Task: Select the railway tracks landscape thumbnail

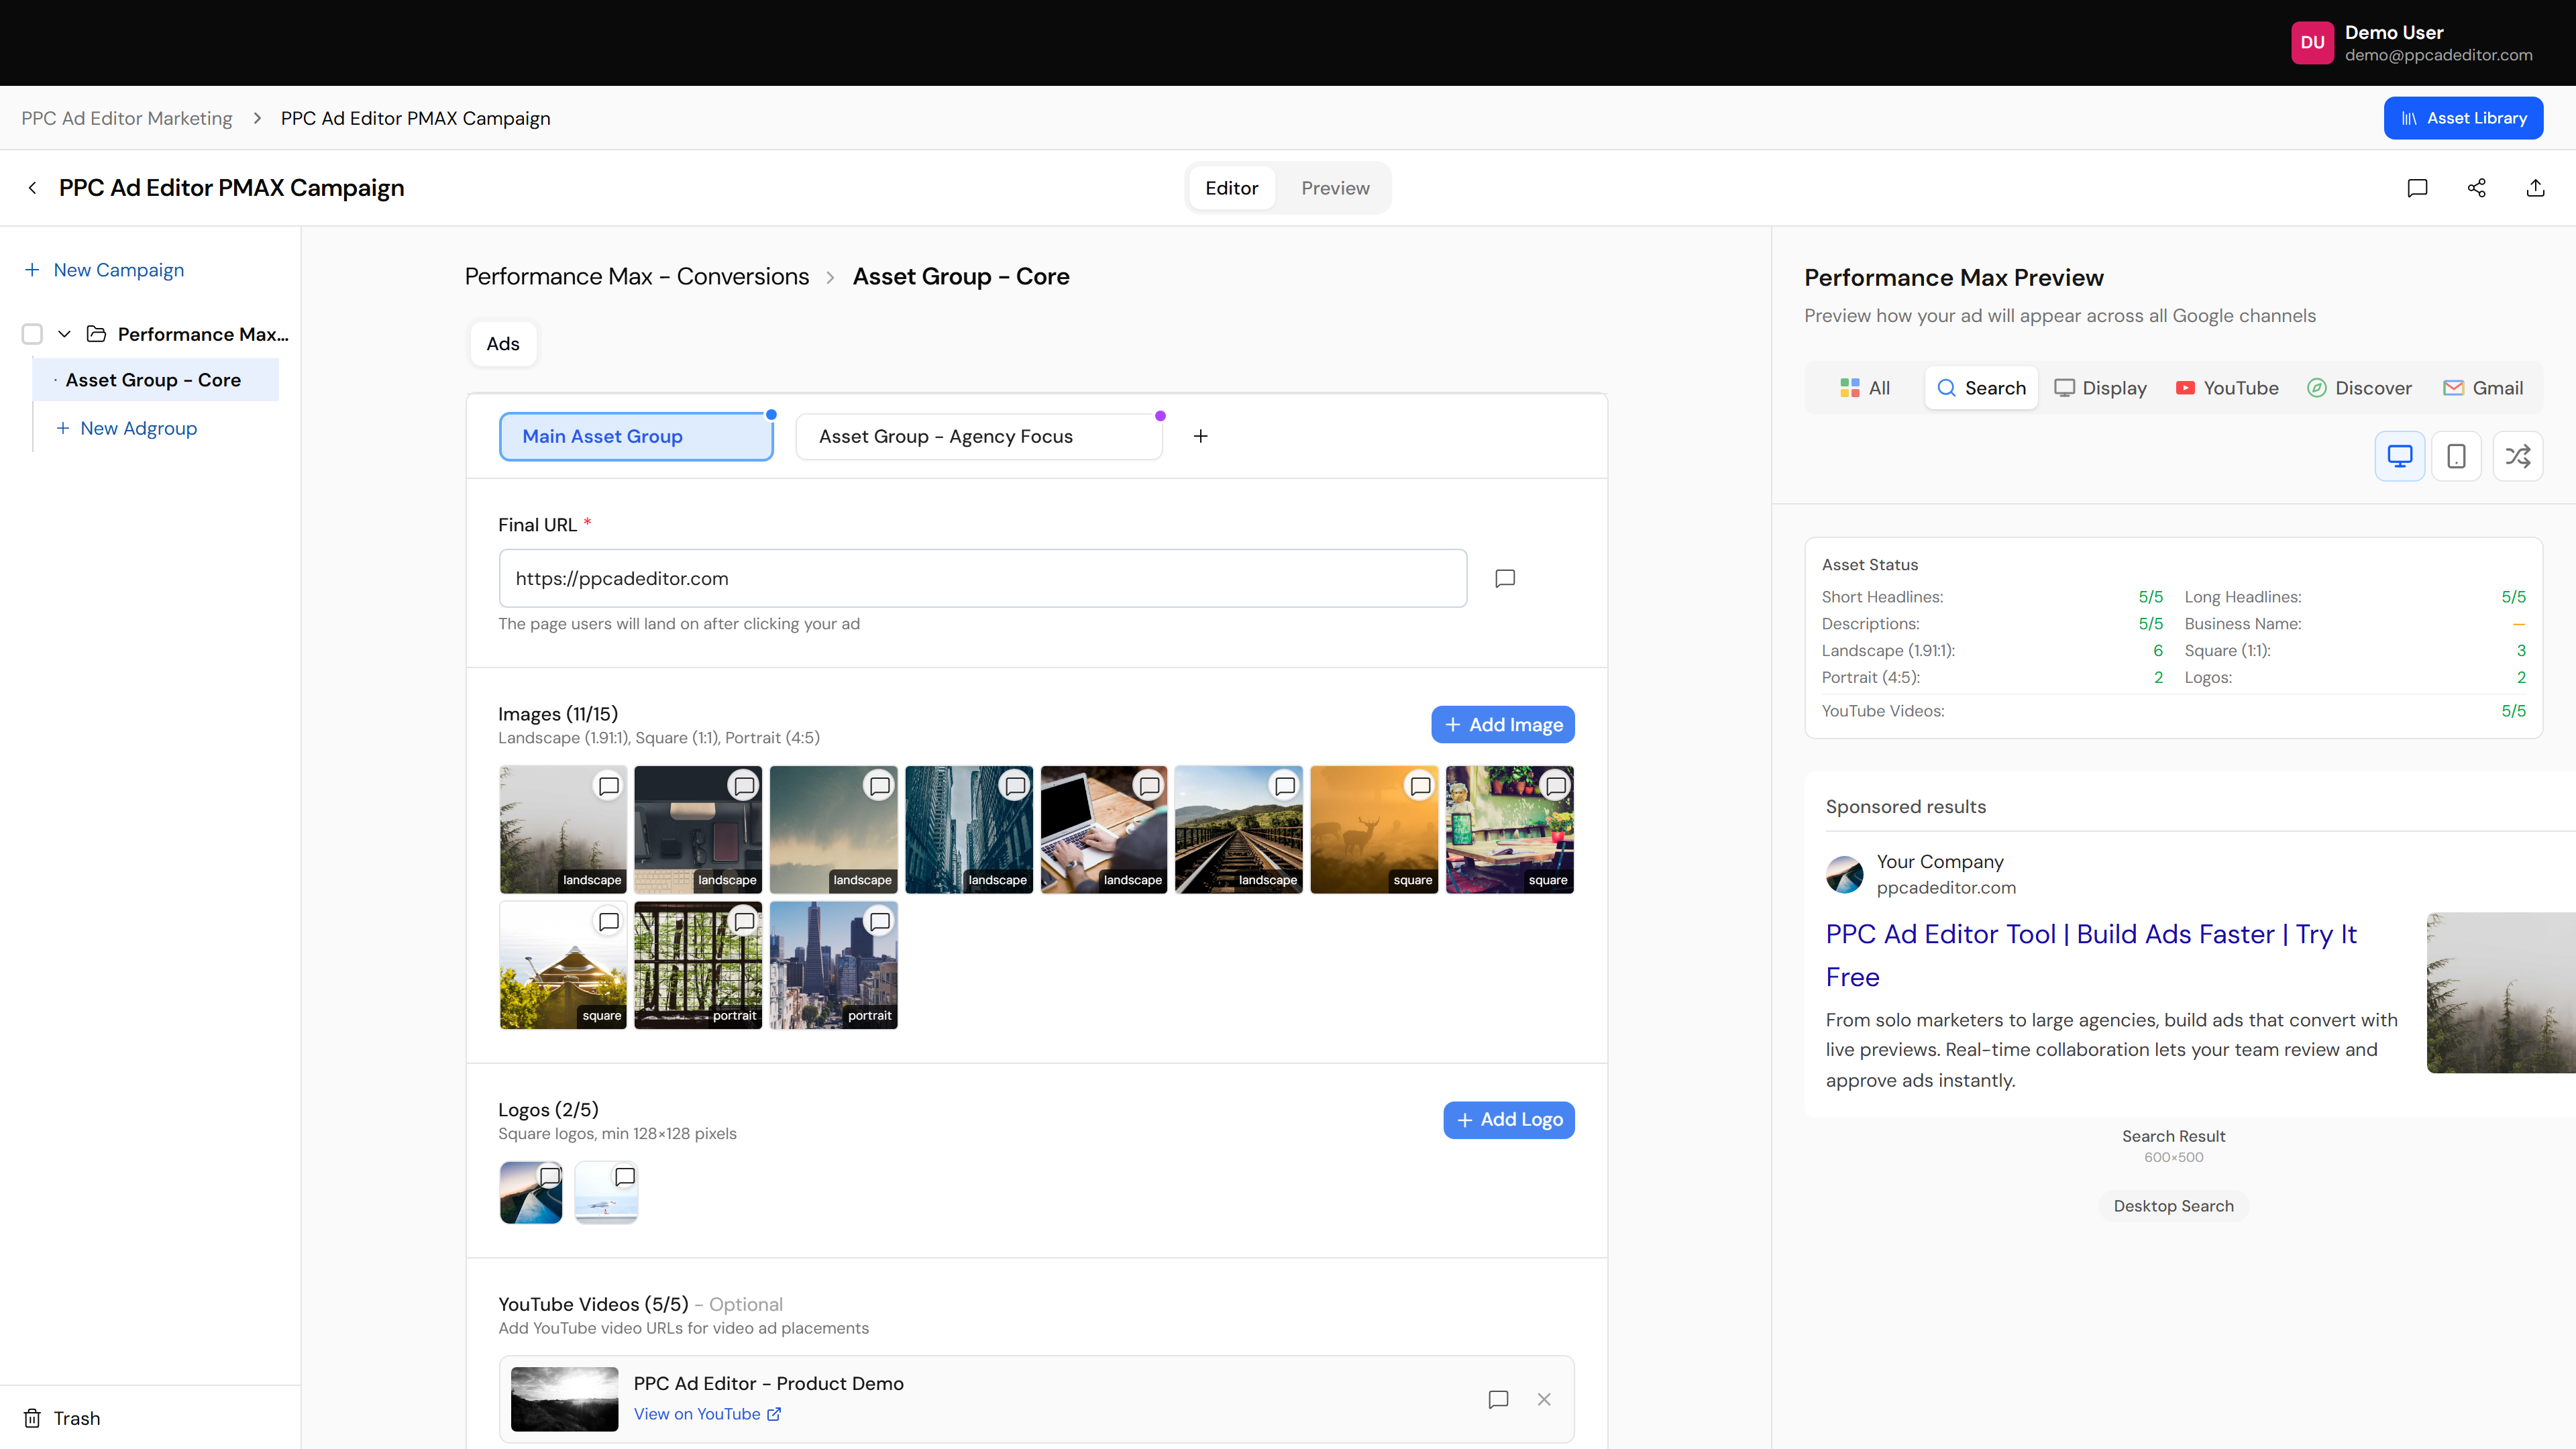Action: click(1239, 830)
